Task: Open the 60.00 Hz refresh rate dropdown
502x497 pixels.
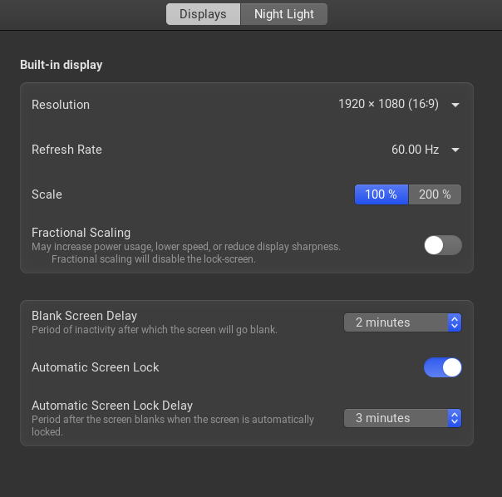Action: pos(415,150)
